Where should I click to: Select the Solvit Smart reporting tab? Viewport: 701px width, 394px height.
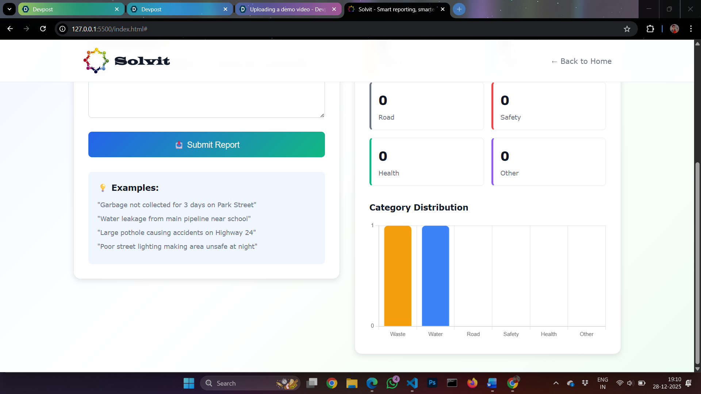pyautogui.click(x=397, y=9)
